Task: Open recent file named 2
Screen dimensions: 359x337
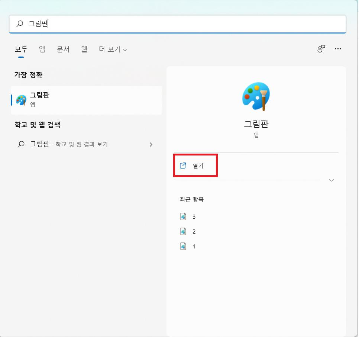Action: point(256,232)
